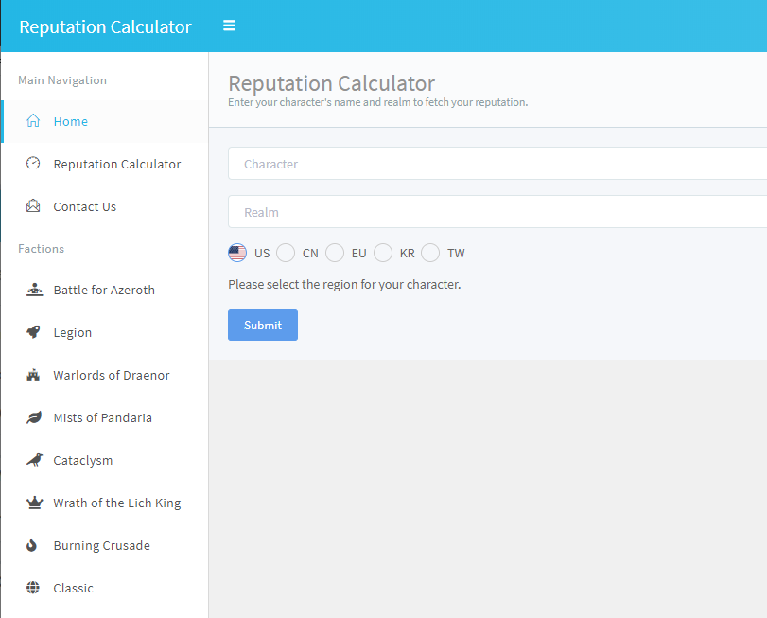Click the Contact Us envelope icon
Image resolution: width=767 pixels, height=618 pixels.
tap(33, 205)
